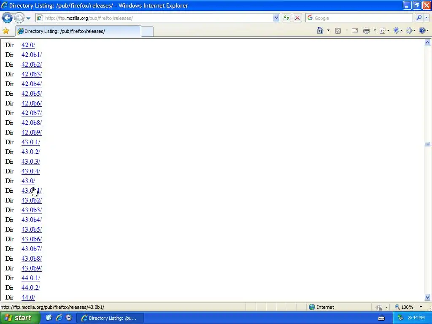
Task: Click the on-screen keyboard tray icon
Action: (x=381, y=318)
